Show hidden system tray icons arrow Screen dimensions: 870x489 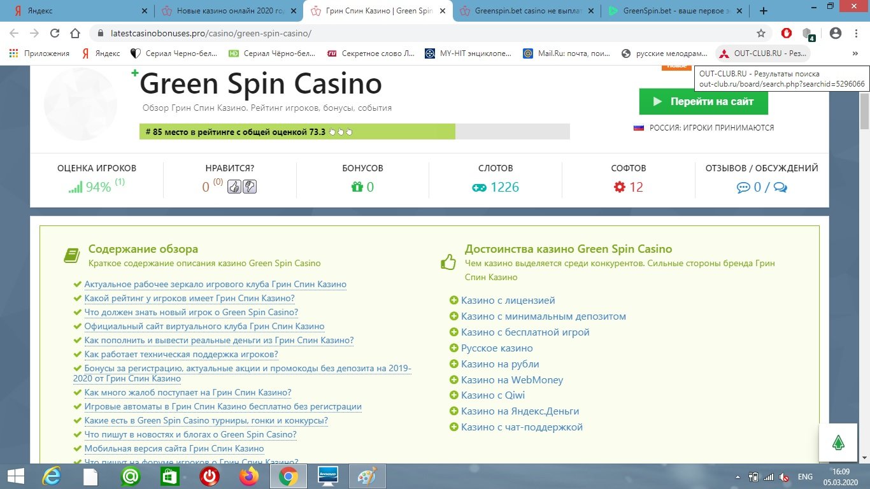[x=738, y=476]
